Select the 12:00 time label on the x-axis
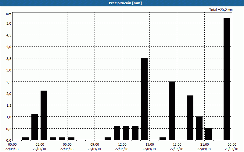 122,145
